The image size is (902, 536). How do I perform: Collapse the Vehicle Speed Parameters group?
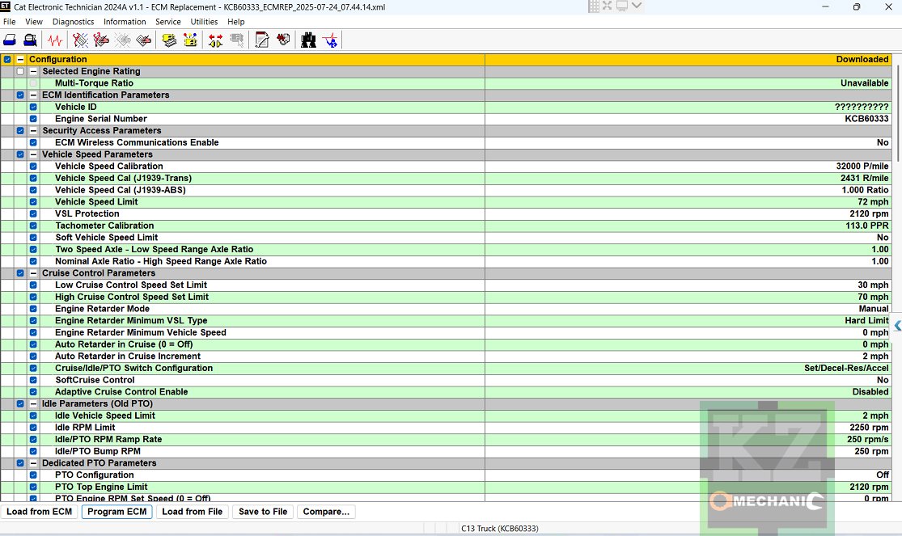[33, 154]
